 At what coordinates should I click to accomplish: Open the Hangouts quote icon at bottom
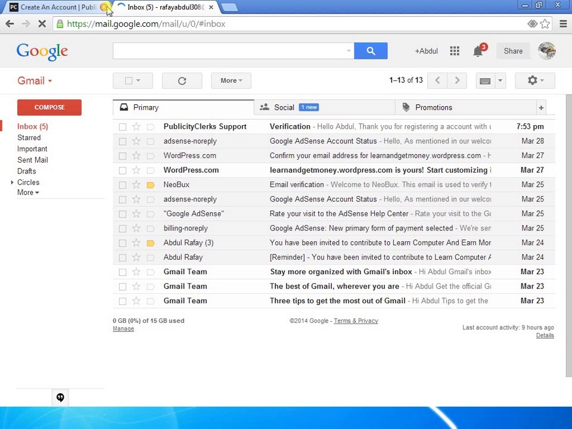tap(60, 397)
